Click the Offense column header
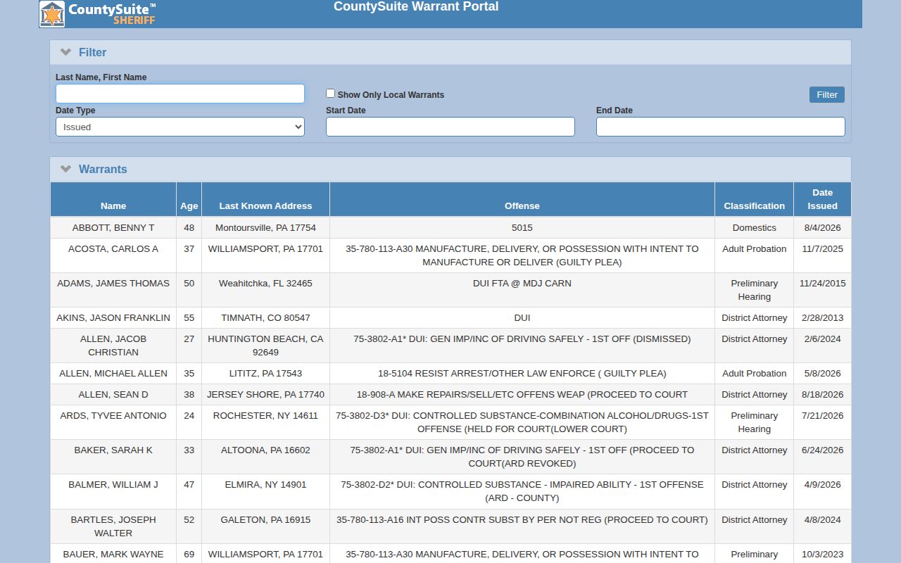Viewport: 901px width, 563px height. pyautogui.click(x=522, y=199)
